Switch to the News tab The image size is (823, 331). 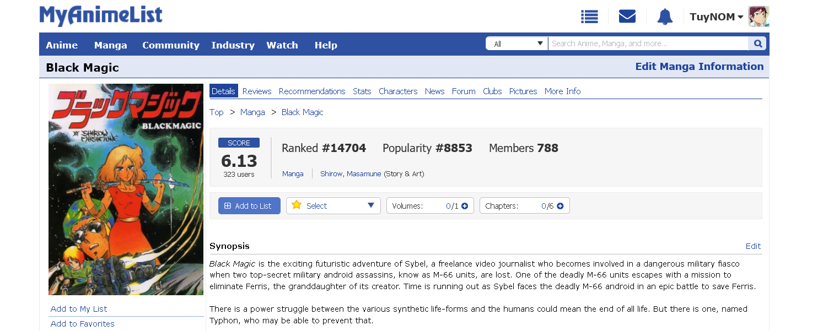(x=434, y=91)
